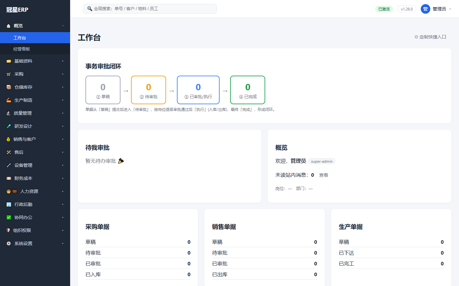
Task: Click the factory icon for 生产制造
Action: pyautogui.click(x=9, y=100)
